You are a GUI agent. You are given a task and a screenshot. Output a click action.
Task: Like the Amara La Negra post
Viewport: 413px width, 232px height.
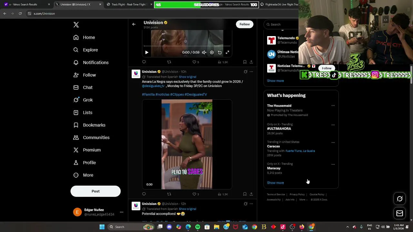196,194
